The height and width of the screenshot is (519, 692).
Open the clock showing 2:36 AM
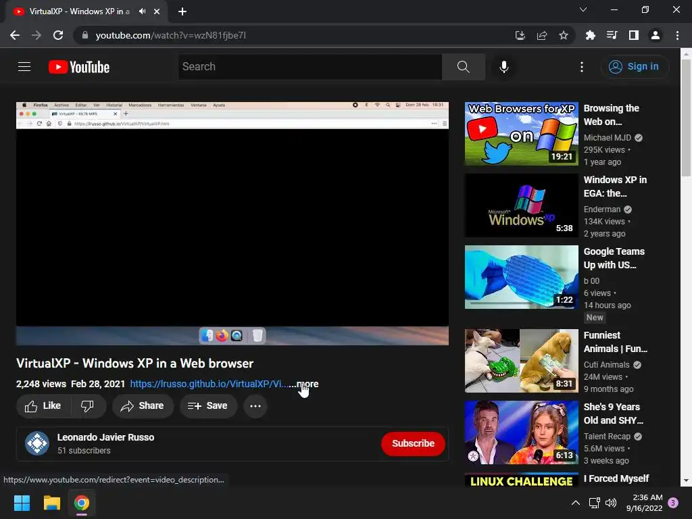point(644,503)
